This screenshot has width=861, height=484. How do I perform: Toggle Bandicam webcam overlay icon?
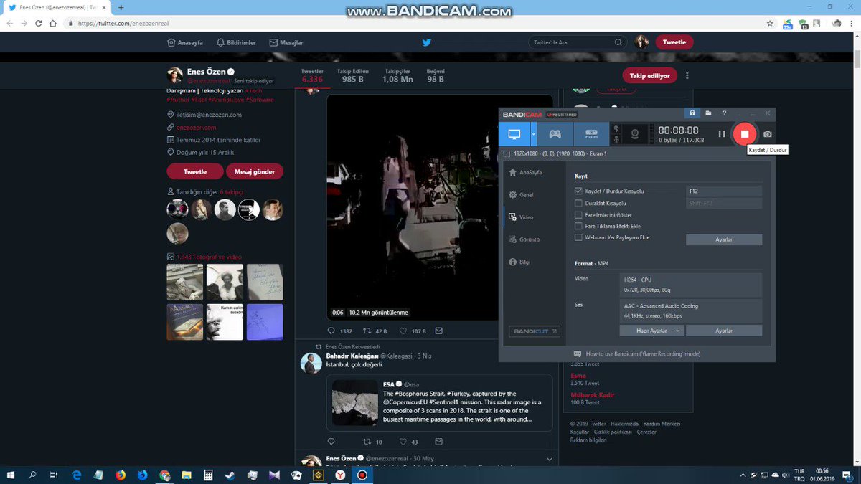pyautogui.click(x=634, y=134)
